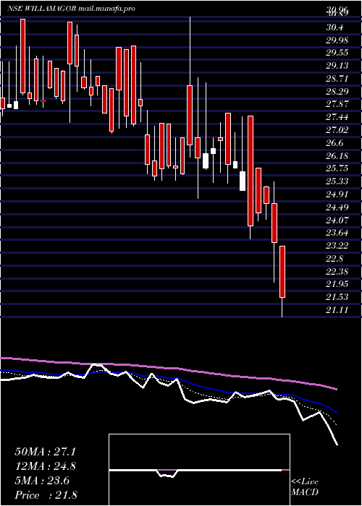Click the <<Live MACD label

point(305,487)
